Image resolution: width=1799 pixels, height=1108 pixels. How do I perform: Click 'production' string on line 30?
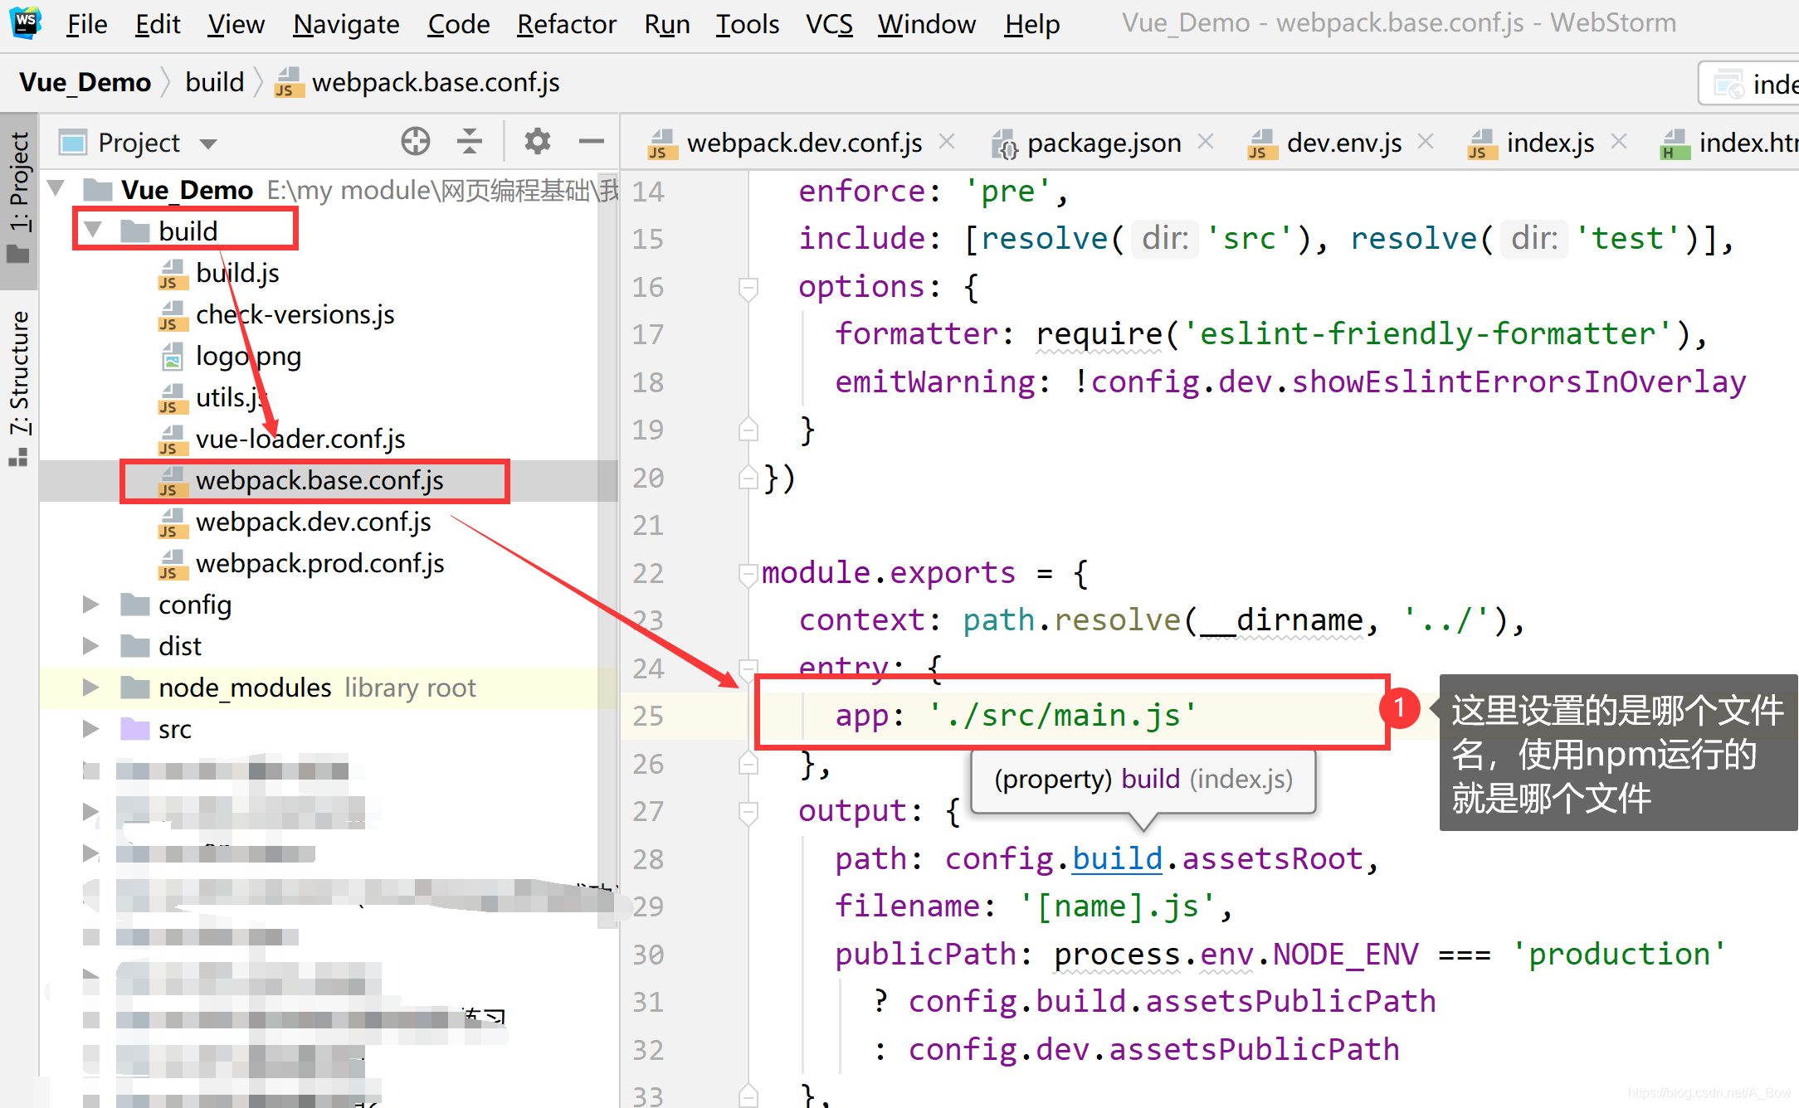coord(1618,954)
